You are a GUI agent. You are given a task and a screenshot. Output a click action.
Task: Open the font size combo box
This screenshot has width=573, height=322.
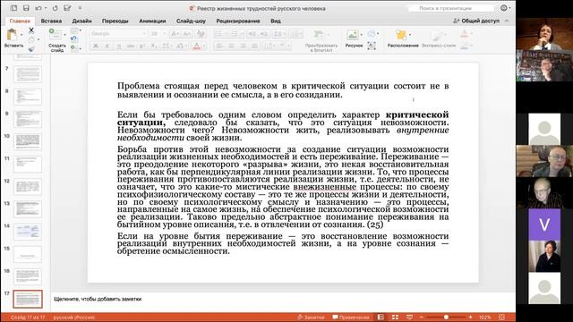[158, 34]
